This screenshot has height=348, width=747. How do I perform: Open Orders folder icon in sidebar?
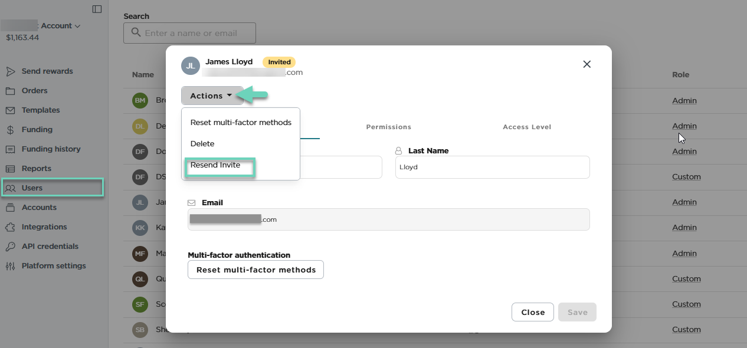pyautogui.click(x=11, y=91)
